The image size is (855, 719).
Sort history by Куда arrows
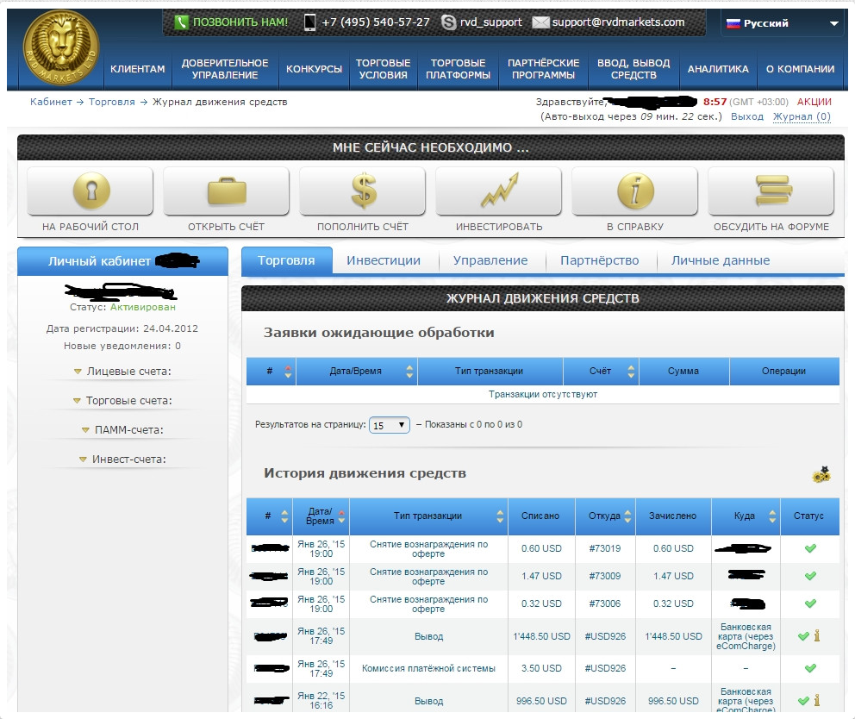(x=772, y=516)
